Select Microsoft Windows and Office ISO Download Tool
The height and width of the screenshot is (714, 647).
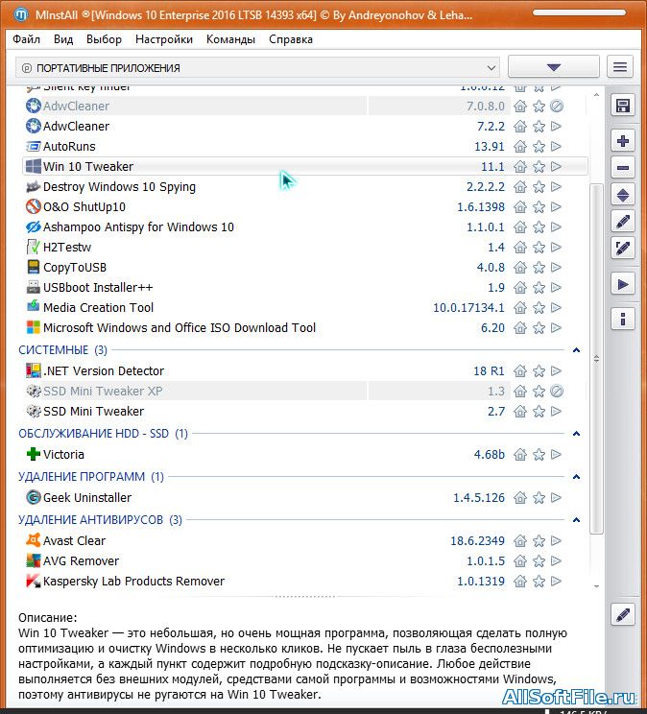[x=180, y=328]
